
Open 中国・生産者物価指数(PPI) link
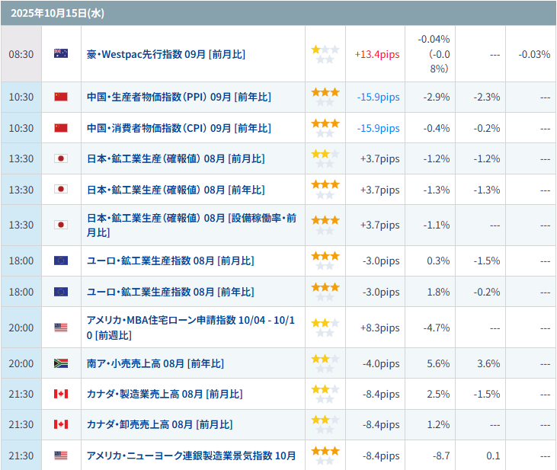[179, 97]
